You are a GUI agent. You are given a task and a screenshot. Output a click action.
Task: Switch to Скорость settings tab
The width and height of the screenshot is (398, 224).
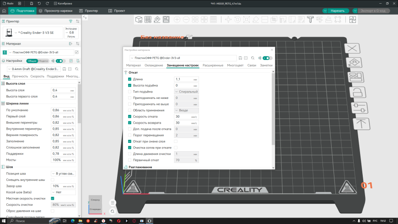[x=38, y=76]
